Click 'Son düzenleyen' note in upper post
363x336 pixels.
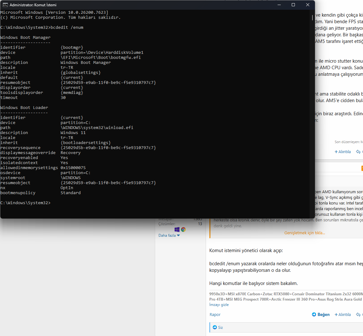349,142
